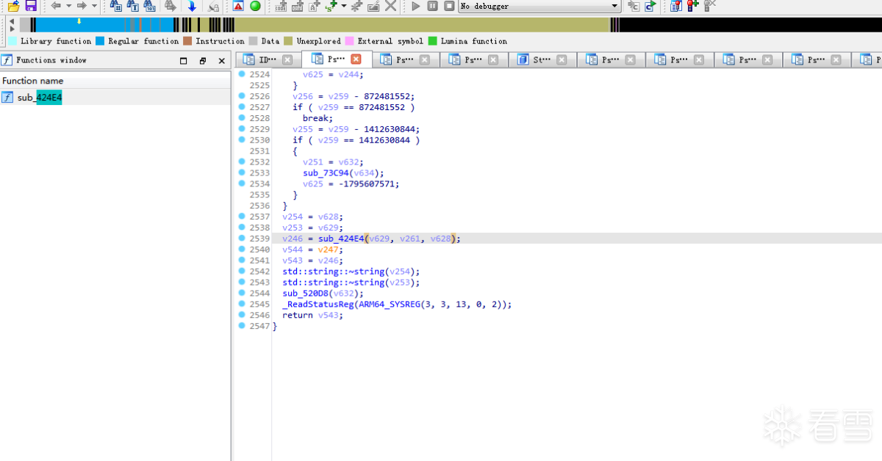Pause the debugger process
The width and height of the screenshot is (882, 461).
[x=432, y=6]
